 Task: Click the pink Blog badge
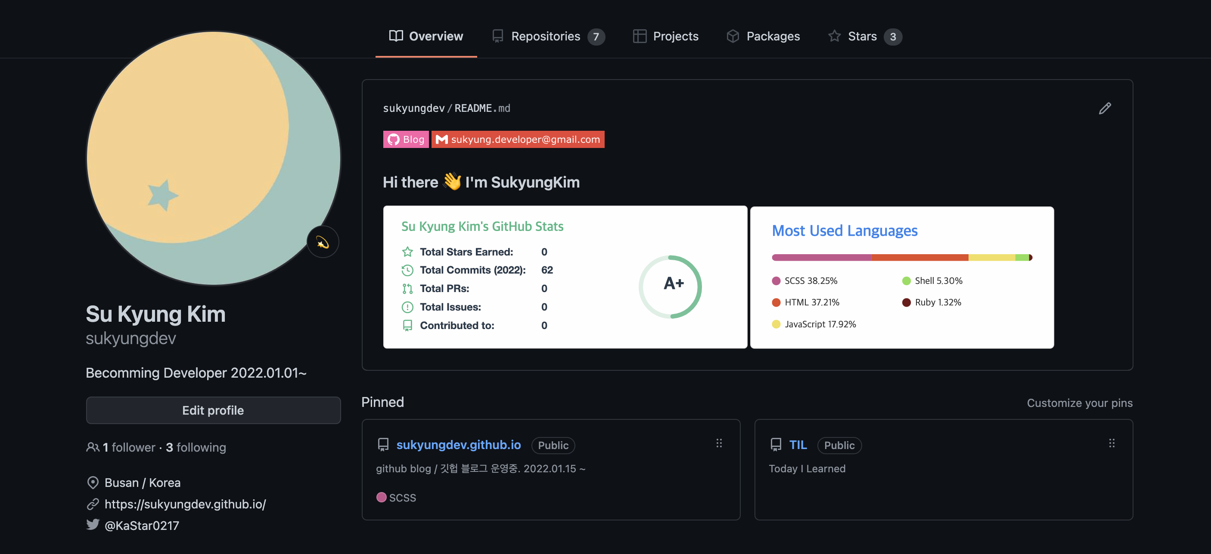point(406,139)
